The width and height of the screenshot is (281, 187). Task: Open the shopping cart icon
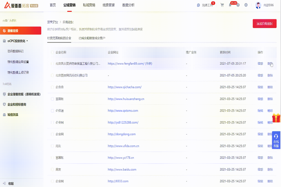pyautogui.click(x=222, y=5)
